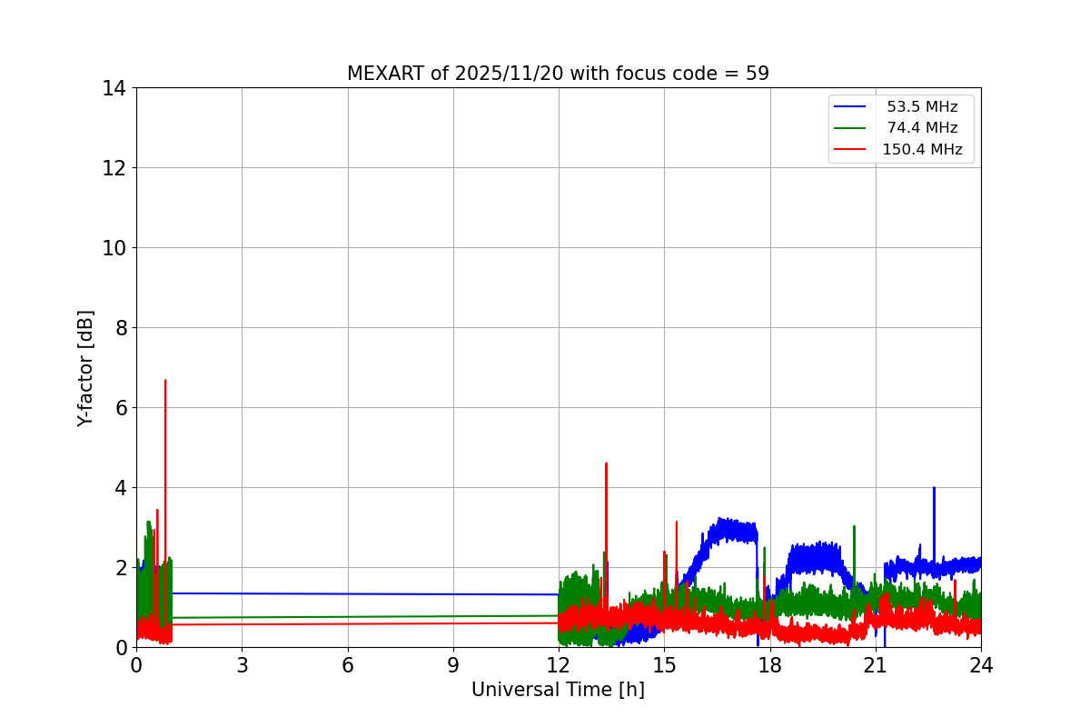The width and height of the screenshot is (1090, 727).
Task: Click the blue line sample in the legend
Action: click(850, 107)
